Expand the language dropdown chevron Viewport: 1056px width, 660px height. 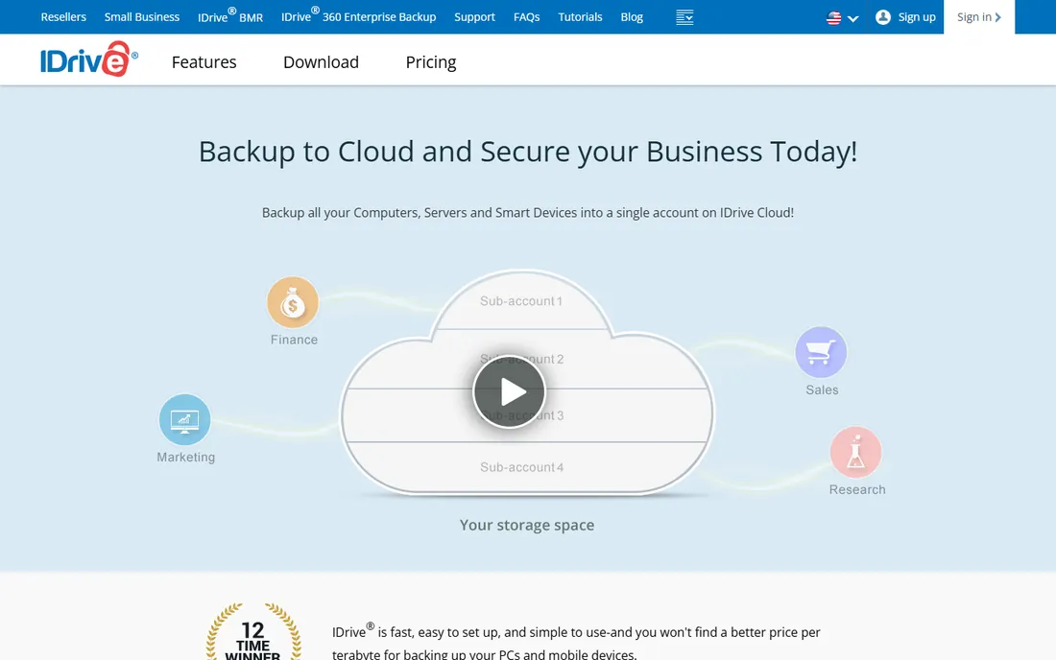(853, 19)
